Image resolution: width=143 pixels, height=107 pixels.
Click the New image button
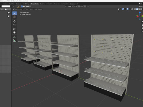pyautogui.click(x=2, y=9)
